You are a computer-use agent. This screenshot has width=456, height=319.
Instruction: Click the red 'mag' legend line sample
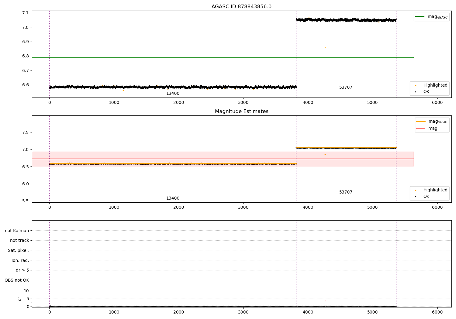pyautogui.click(x=421, y=129)
